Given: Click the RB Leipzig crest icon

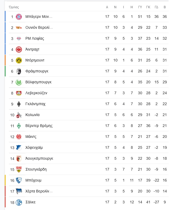Looking at the screenshot, I should coord(19,38).
